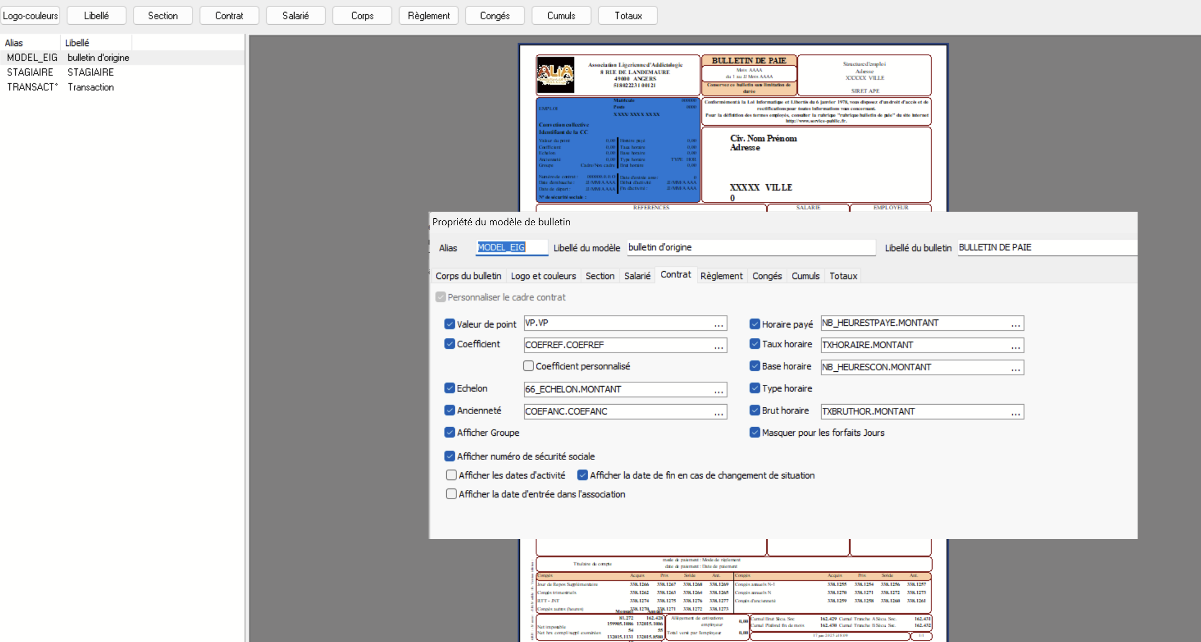Uncheck the Coefficient checkbox

tap(449, 344)
